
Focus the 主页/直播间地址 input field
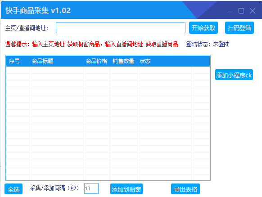(x=121, y=28)
